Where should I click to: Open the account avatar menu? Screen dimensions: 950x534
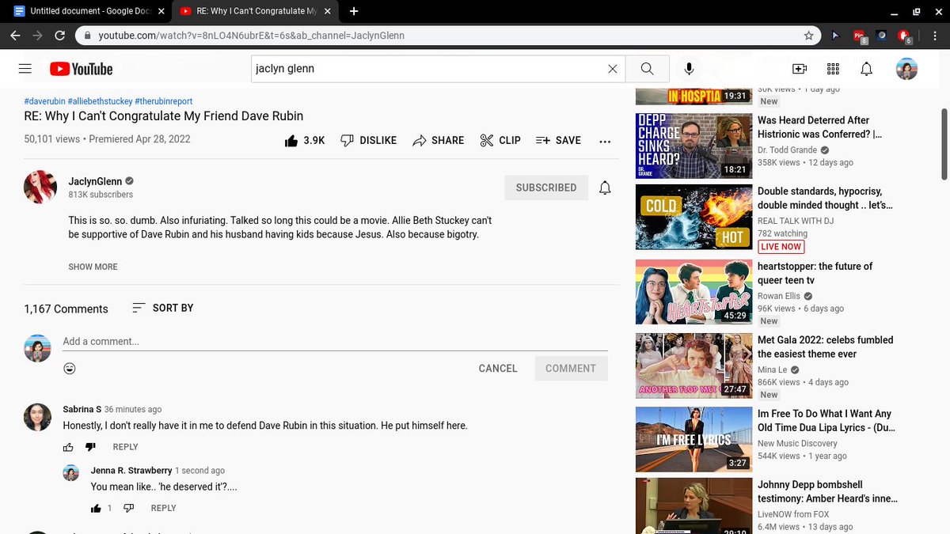click(x=907, y=69)
